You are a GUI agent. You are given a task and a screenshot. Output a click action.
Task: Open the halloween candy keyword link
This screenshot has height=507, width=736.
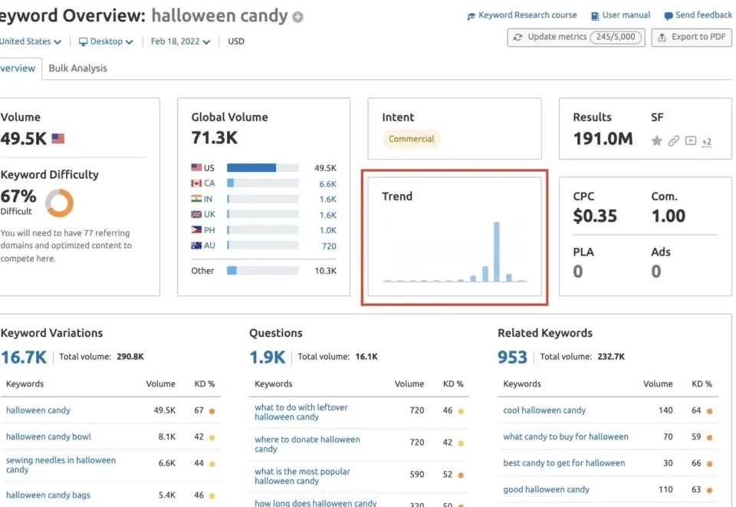point(38,410)
